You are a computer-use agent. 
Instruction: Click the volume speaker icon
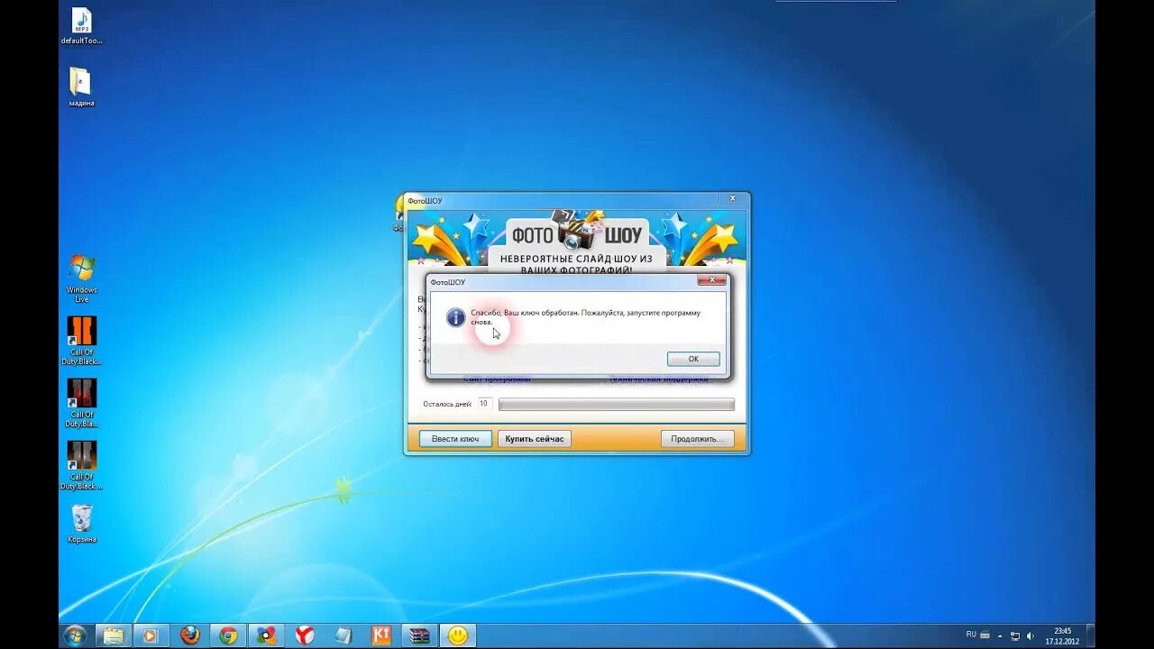coord(1030,636)
